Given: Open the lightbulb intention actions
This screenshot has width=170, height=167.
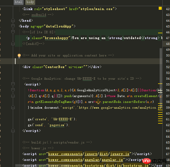Looking at the screenshot, I should point(19,56).
